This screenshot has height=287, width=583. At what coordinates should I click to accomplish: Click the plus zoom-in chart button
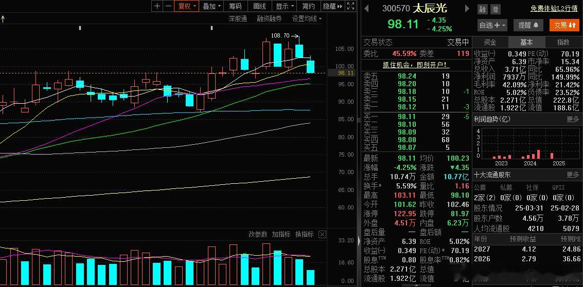157,6
